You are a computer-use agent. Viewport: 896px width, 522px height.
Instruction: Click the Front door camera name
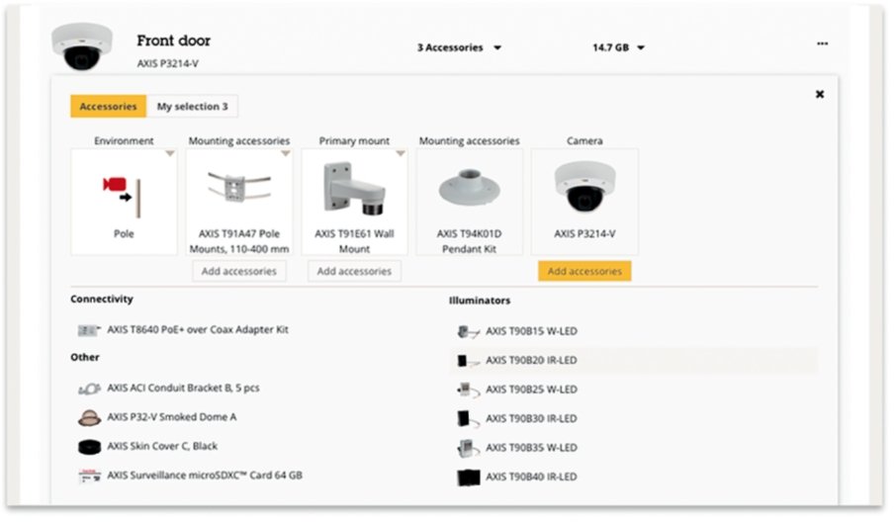(x=174, y=41)
